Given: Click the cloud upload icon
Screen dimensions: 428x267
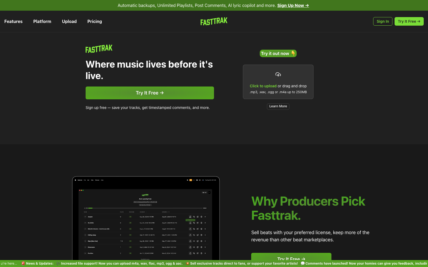Looking at the screenshot, I should pyautogui.click(x=278, y=74).
